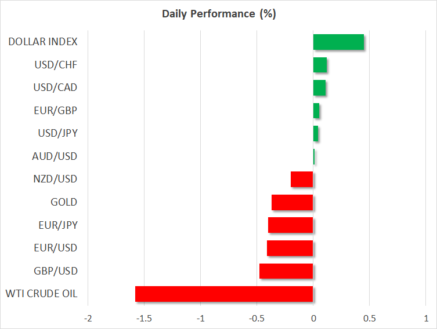Click the -2 horizontal axis tick label
This screenshot has width=437, height=329.
point(88,318)
